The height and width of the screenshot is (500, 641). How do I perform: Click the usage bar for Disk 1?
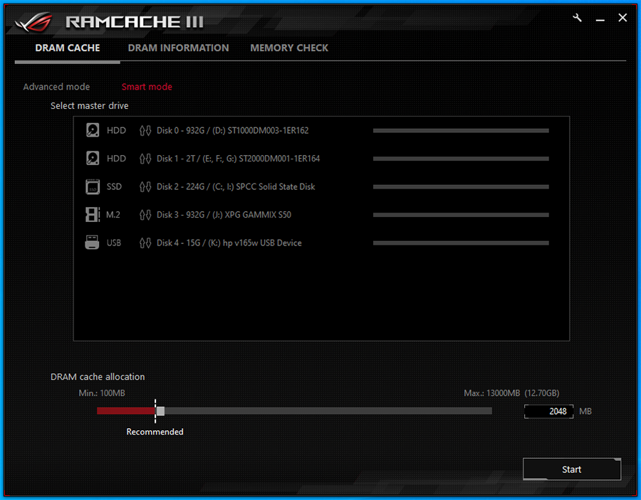click(461, 159)
